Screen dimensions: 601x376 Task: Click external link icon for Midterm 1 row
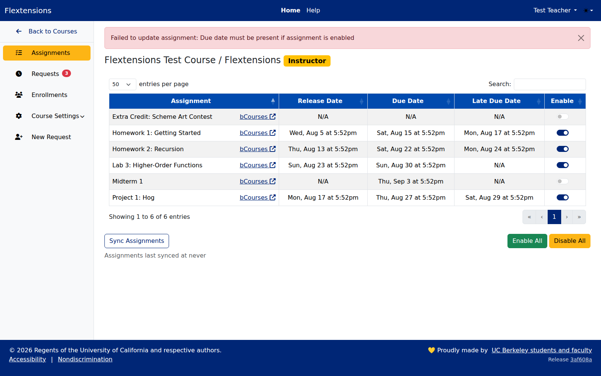click(x=273, y=181)
